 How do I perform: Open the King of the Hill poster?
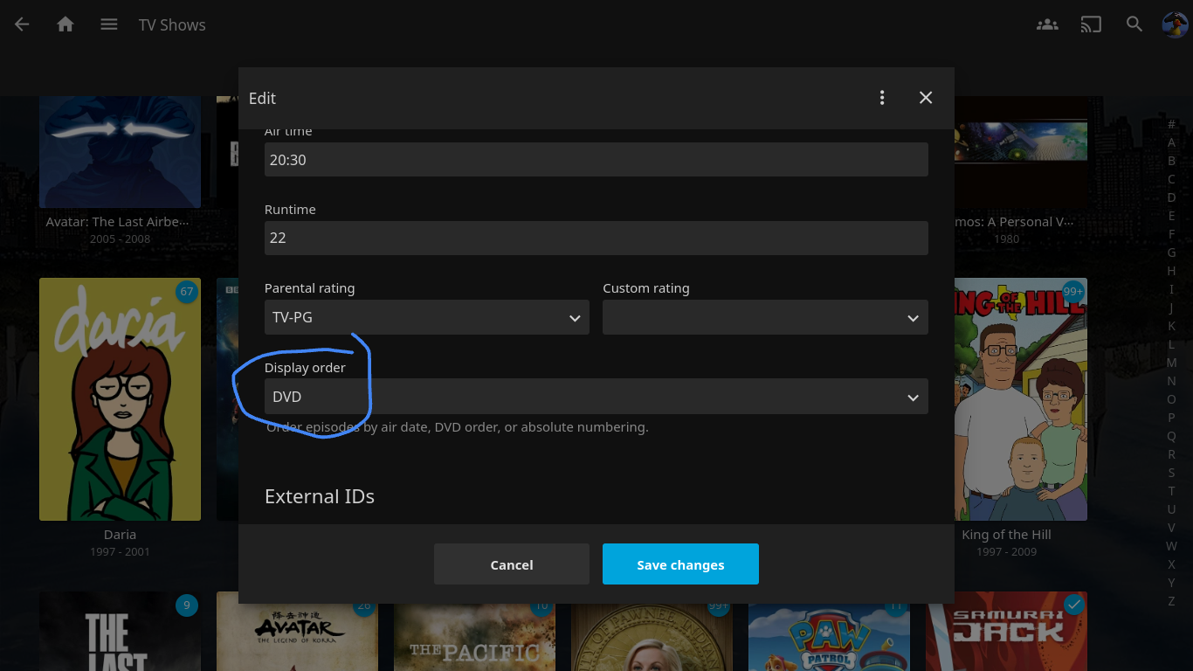coord(1020,399)
